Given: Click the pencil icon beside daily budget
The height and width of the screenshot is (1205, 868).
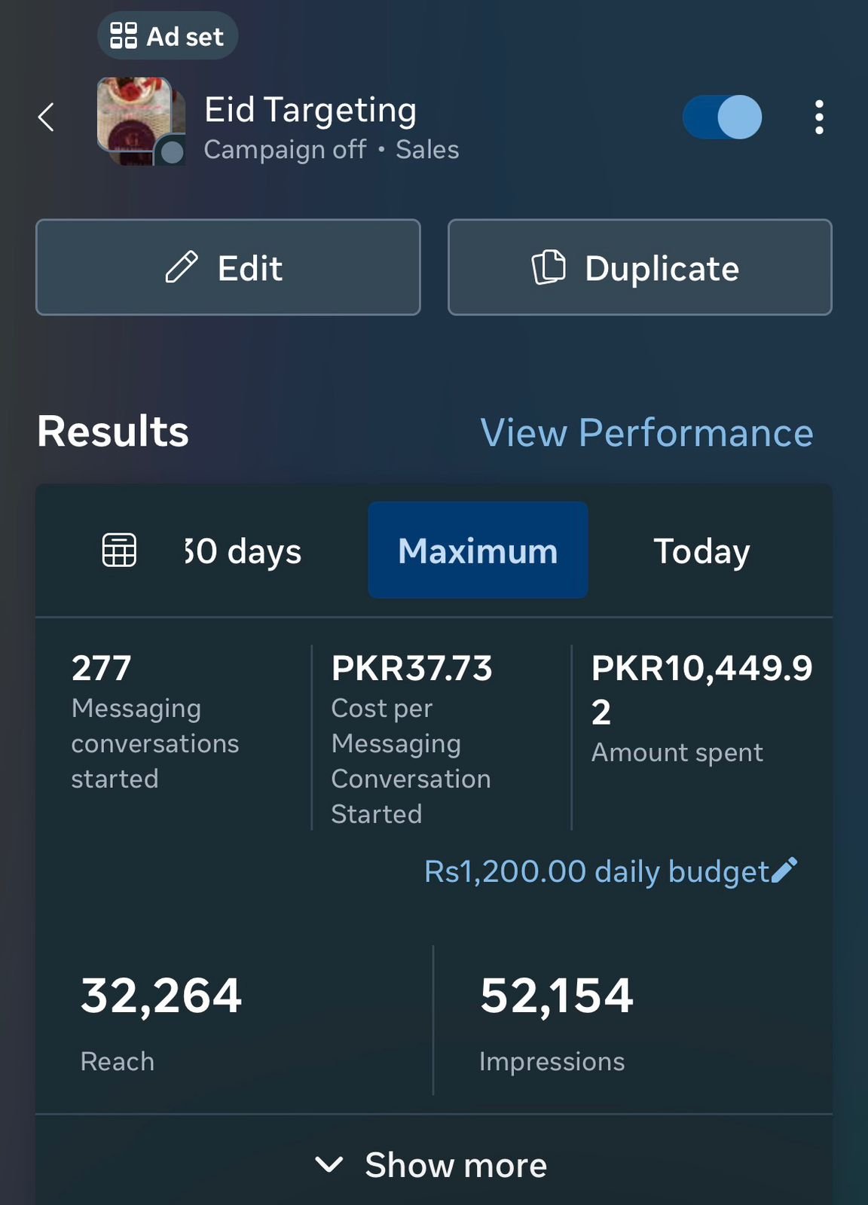Looking at the screenshot, I should (784, 871).
